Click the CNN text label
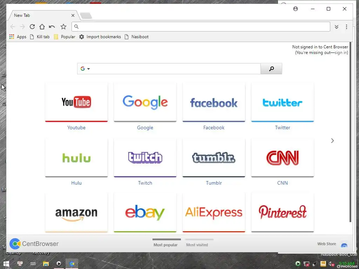 click(283, 183)
